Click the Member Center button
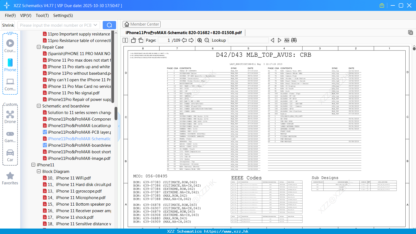The width and height of the screenshot is (416, 234). tap(141, 24)
